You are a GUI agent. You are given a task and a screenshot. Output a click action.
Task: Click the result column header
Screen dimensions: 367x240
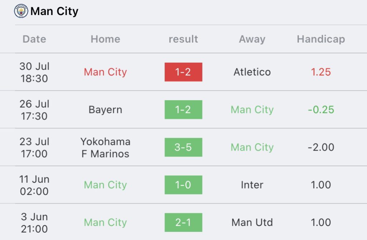[x=183, y=39]
